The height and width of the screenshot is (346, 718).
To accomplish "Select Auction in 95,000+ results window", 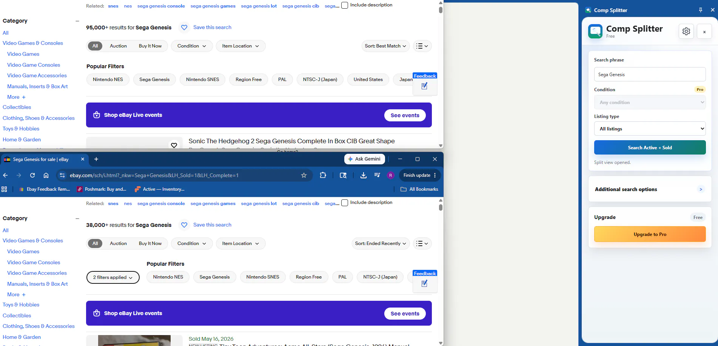I will point(118,46).
